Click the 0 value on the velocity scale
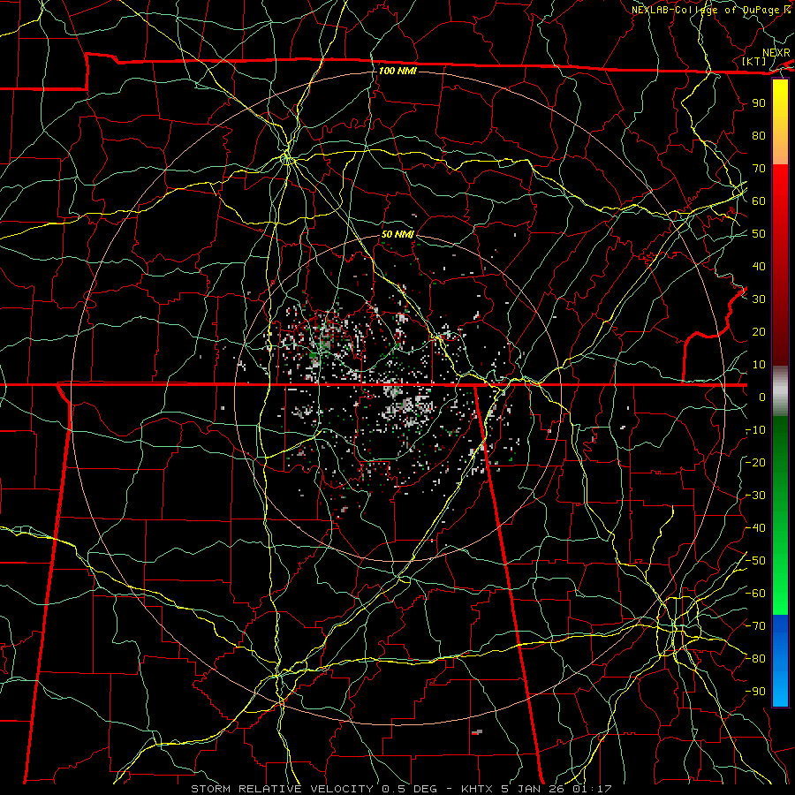 tap(762, 397)
